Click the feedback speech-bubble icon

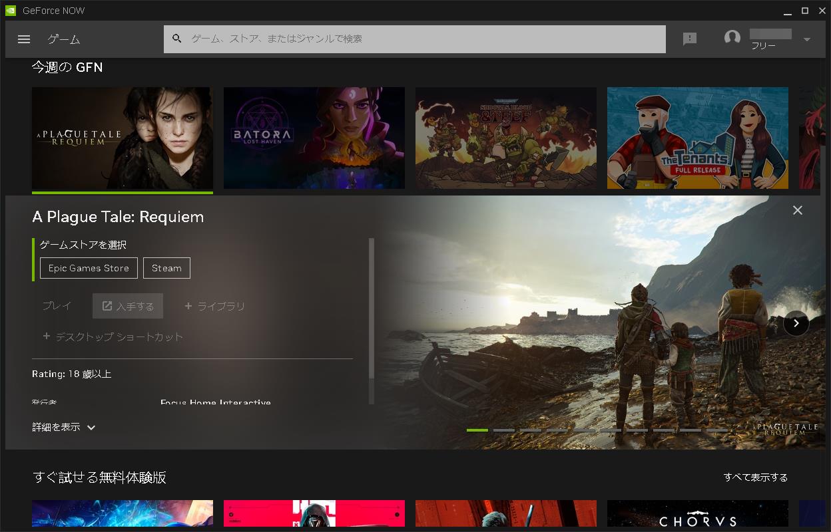click(690, 39)
